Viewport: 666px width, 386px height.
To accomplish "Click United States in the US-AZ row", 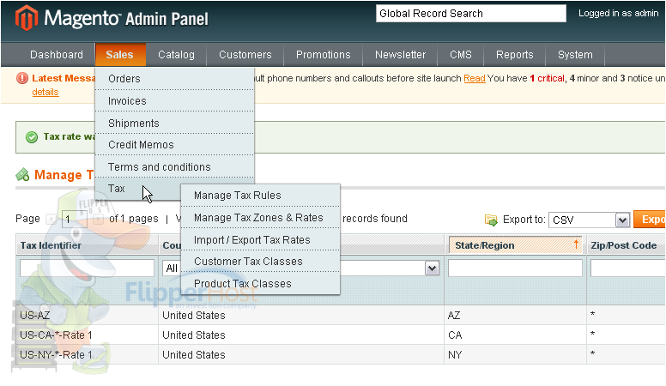I will point(194,316).
